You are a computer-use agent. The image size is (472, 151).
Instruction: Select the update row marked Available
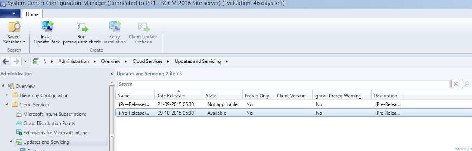pos(258,113)
